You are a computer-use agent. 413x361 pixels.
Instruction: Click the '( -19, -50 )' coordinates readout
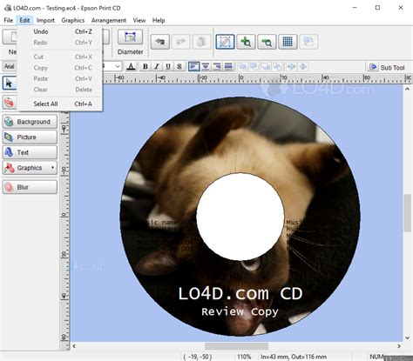[x=198, y=357]
